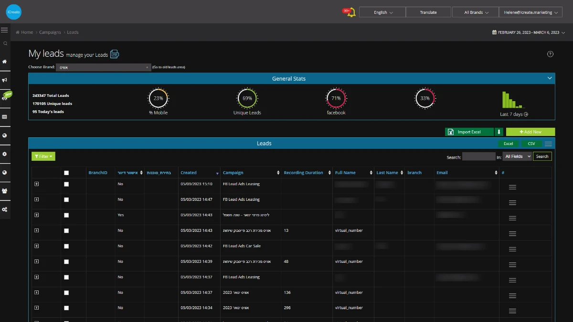Click the Add New lead button
The image size is (573, 322).
pos(531,132)
